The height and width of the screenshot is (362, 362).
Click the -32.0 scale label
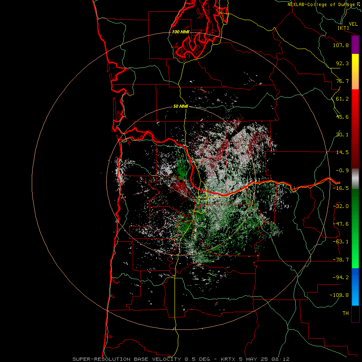tap(341, 206)
